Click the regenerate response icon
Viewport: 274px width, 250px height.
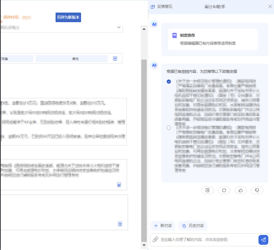(224, 190)
